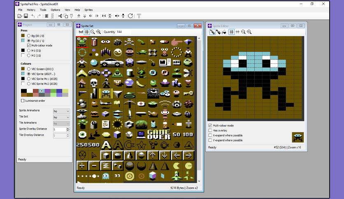
Task: Select the M2 (11) pen radio
Action: [29, 56]
